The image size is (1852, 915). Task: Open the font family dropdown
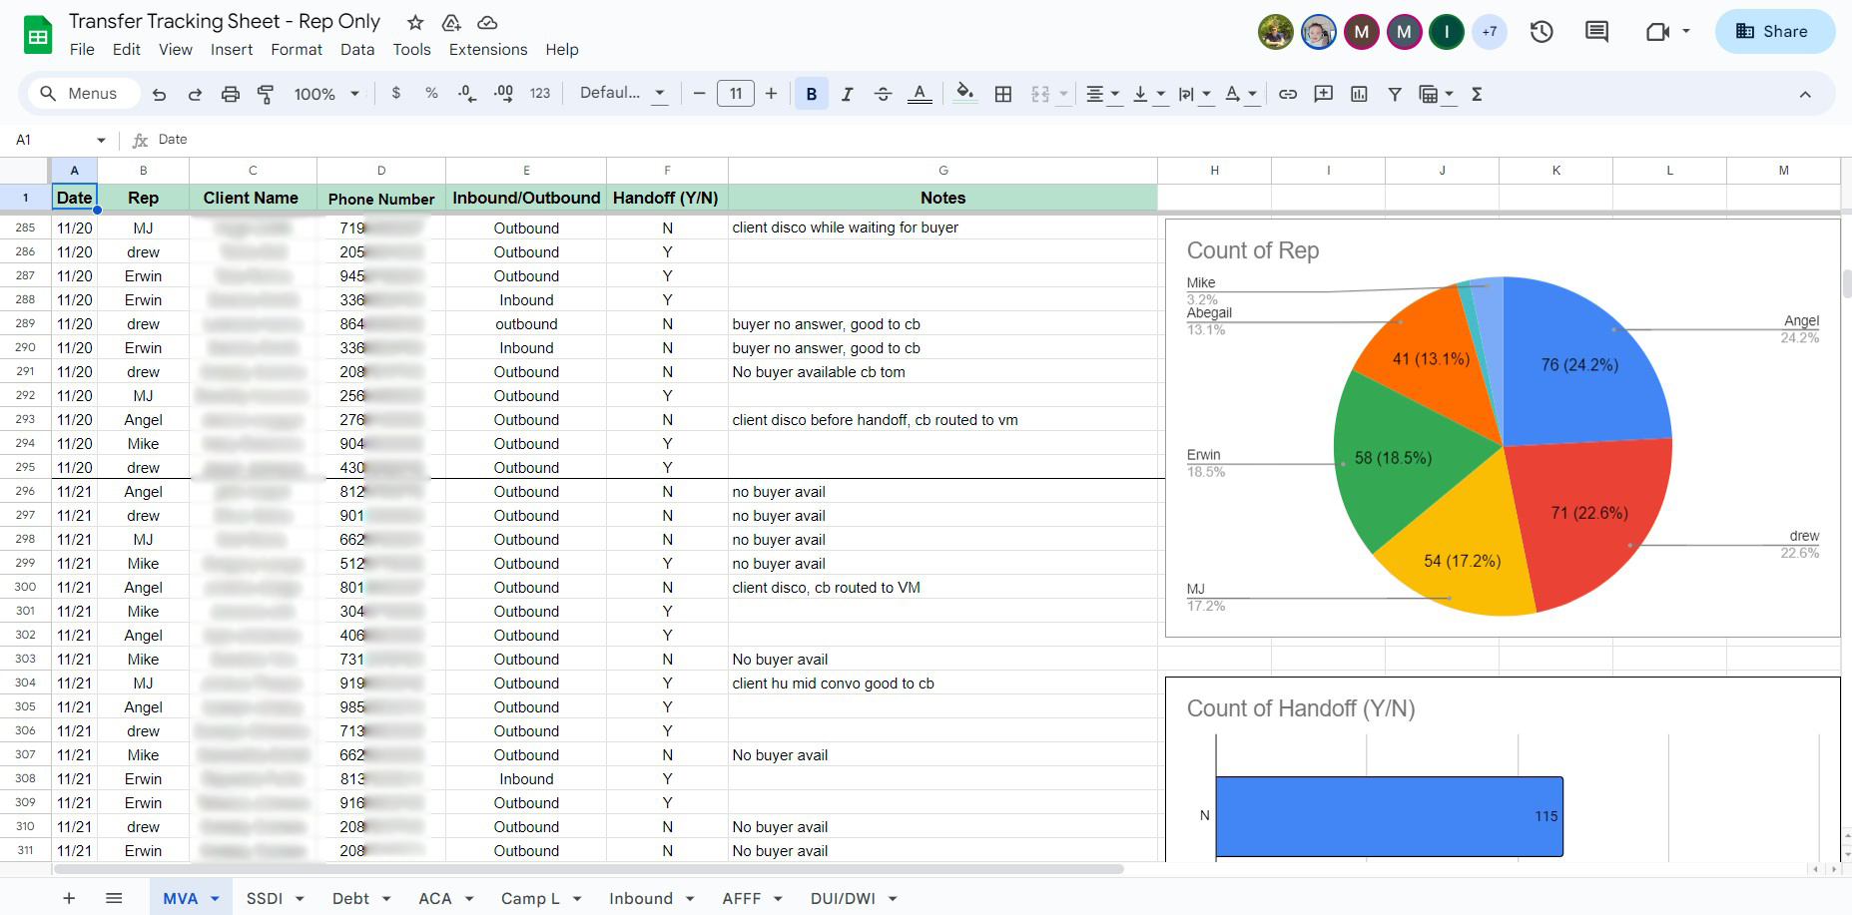[x=623, y=94]
